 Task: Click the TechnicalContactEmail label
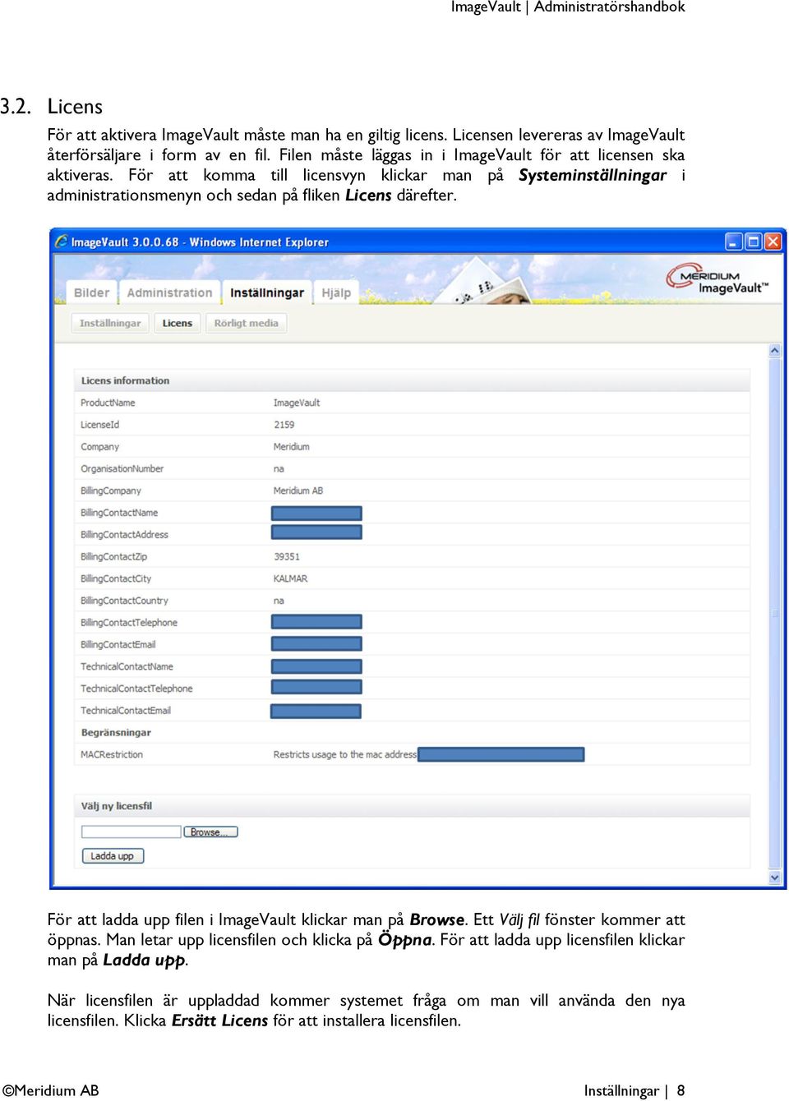coord(126,711)
